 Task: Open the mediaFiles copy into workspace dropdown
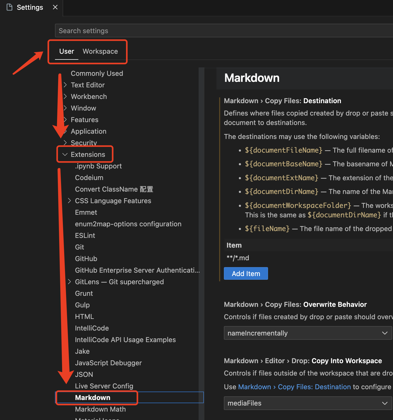click(x=308, y=403)
